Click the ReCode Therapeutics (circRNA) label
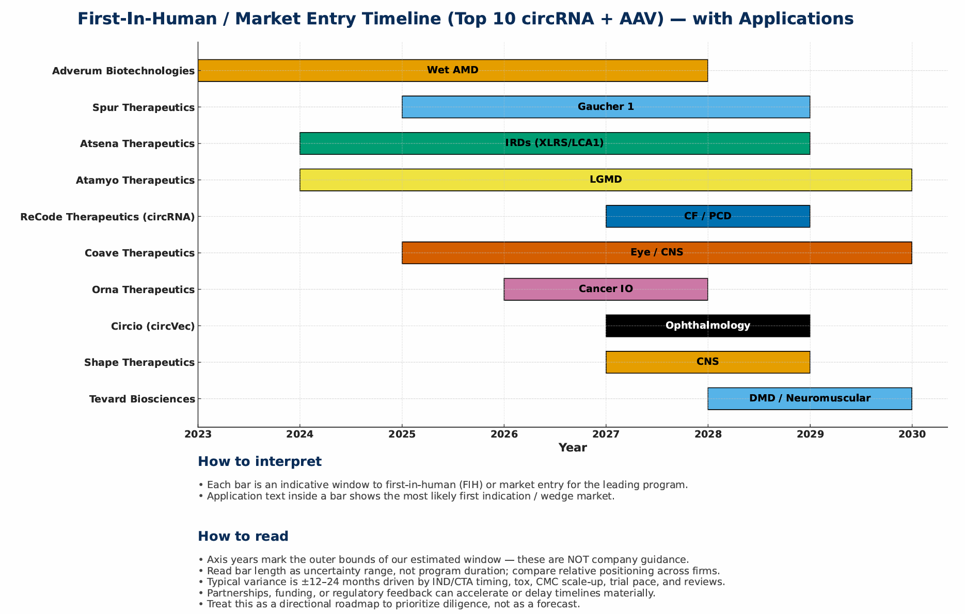This screenshot has height=614, width=965. pos(107,217)
